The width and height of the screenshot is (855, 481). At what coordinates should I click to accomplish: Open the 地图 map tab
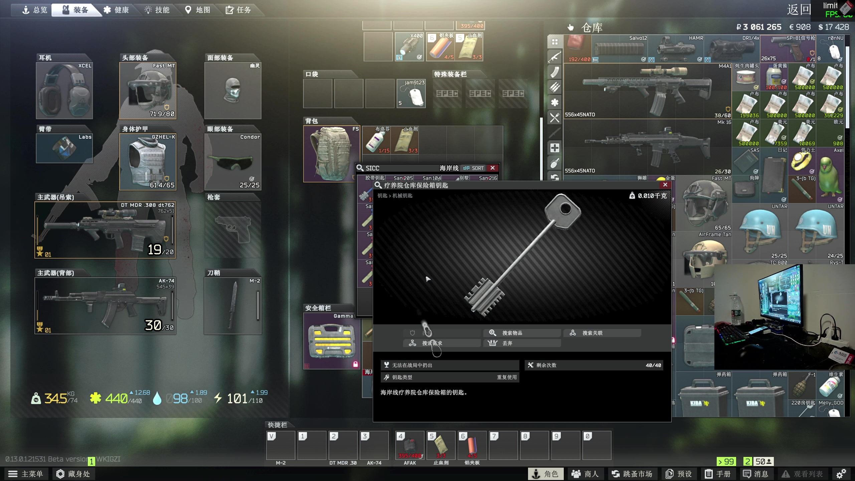point(198,10)
